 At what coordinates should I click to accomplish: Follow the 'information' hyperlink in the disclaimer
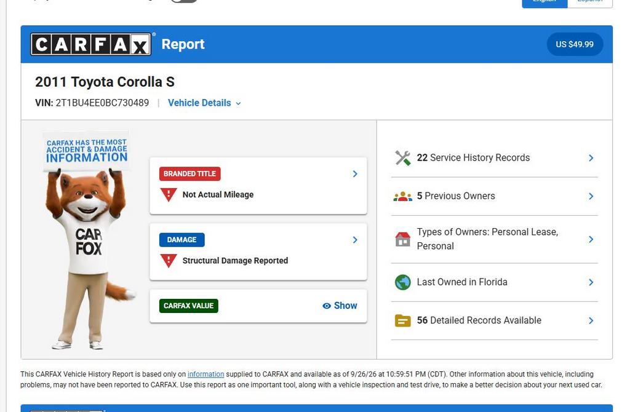click(205, 374)
